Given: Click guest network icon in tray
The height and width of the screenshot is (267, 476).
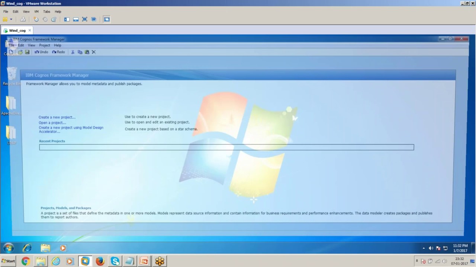Looking at the screenshot, I should coord(446,248).
